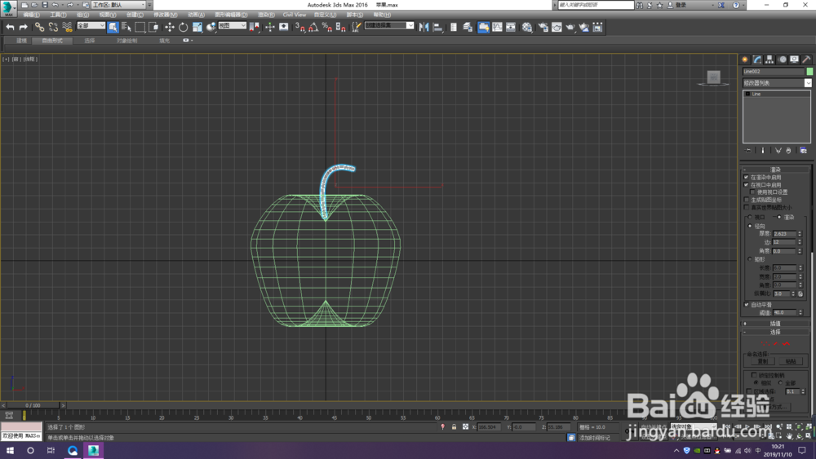Open the 视图 reference coordinate dropdown

[232, 25]
